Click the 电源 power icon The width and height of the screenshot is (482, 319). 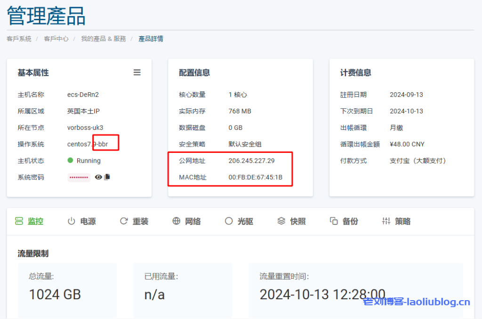[x=71, y=221]
